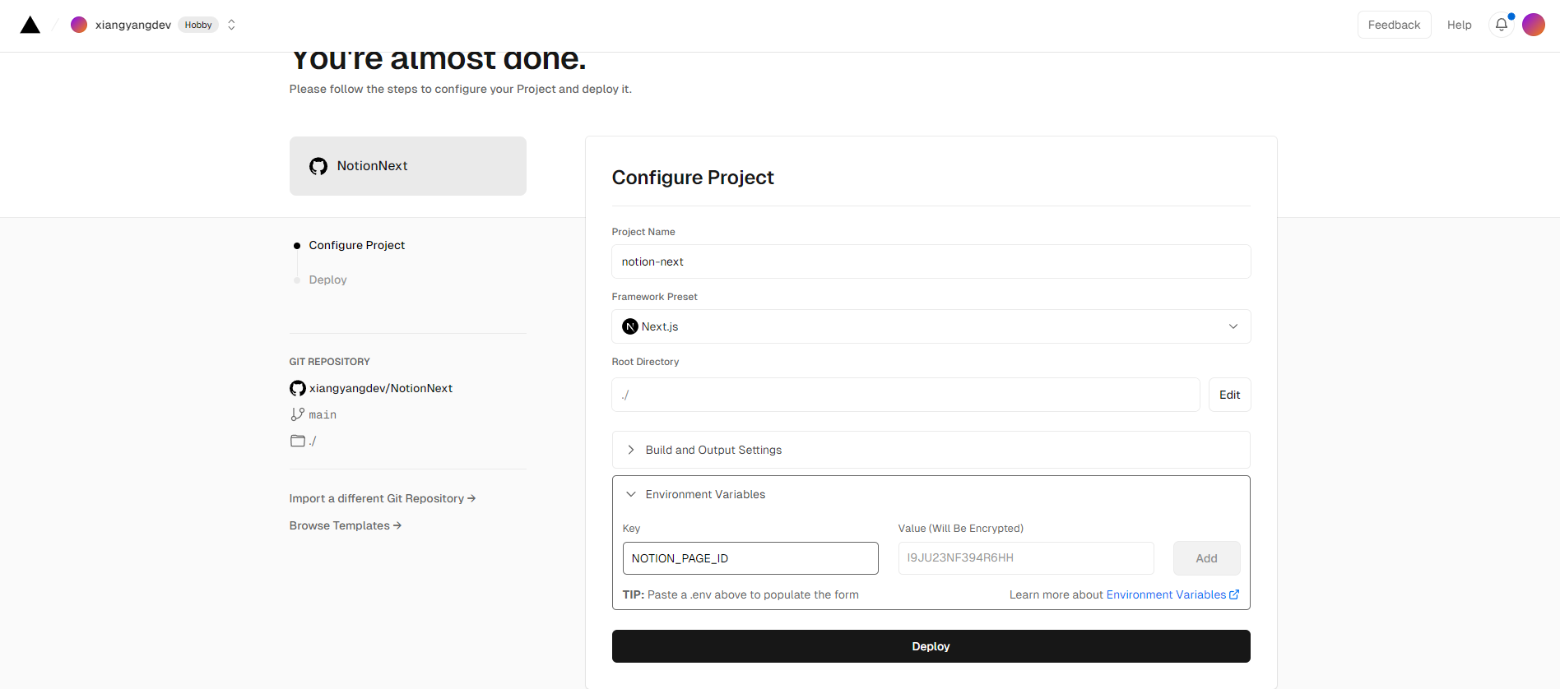This screenshot has width=1560, height=689.
Task: Click the TIP text about pasting .env
Action: (x=741, y=594)
